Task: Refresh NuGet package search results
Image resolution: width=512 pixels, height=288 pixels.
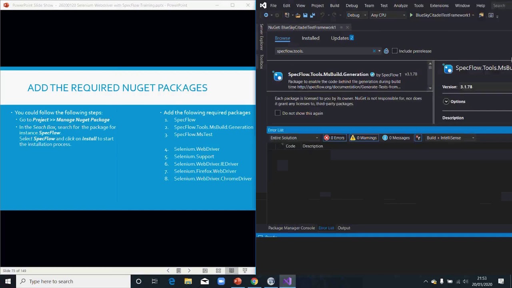Action: (386, 51)
